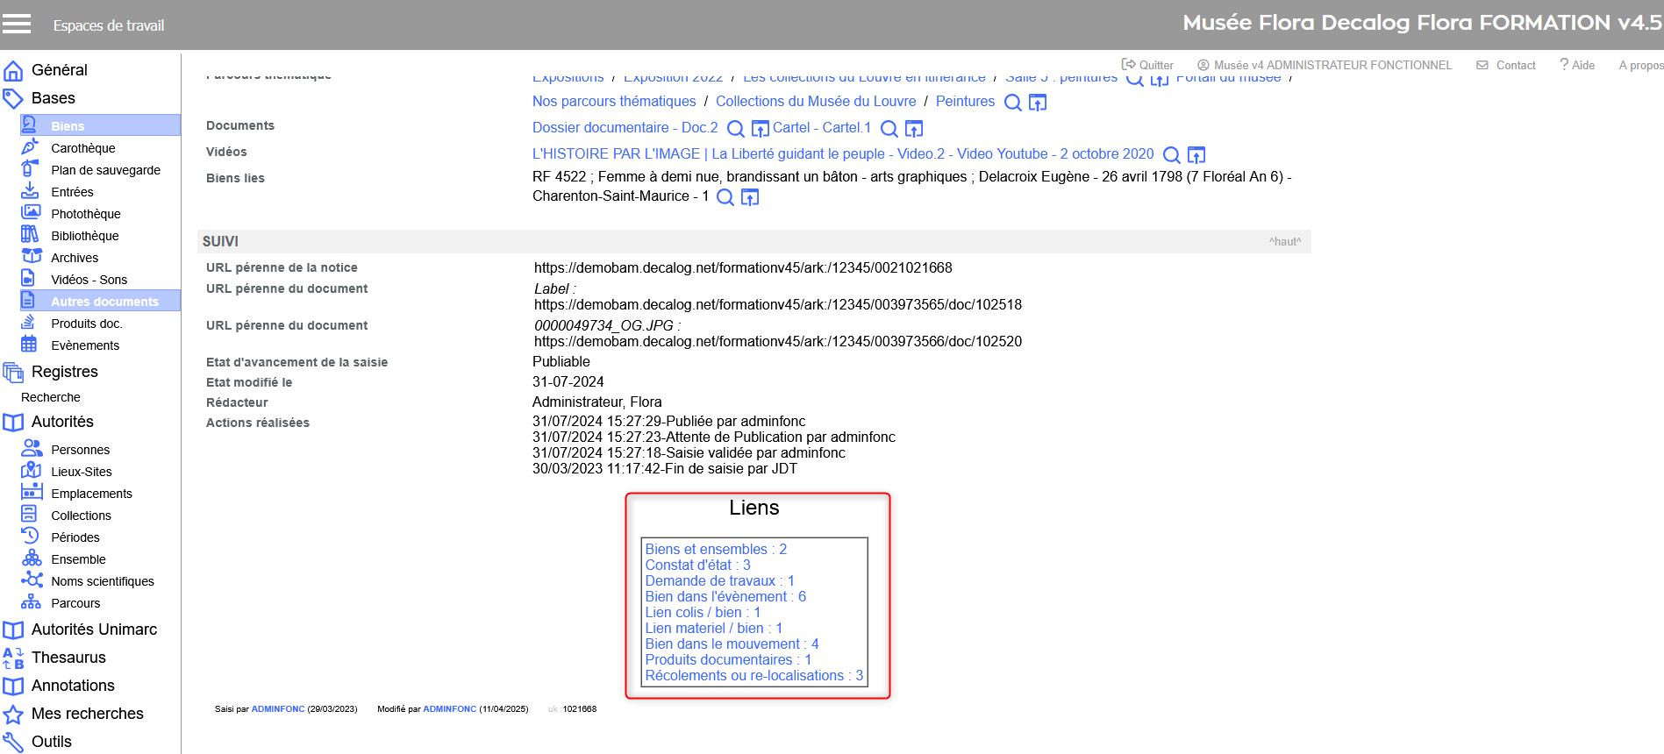Open Photothèque from the sidebar
The image size is (1664, 754).
click(x=85, y=214)
